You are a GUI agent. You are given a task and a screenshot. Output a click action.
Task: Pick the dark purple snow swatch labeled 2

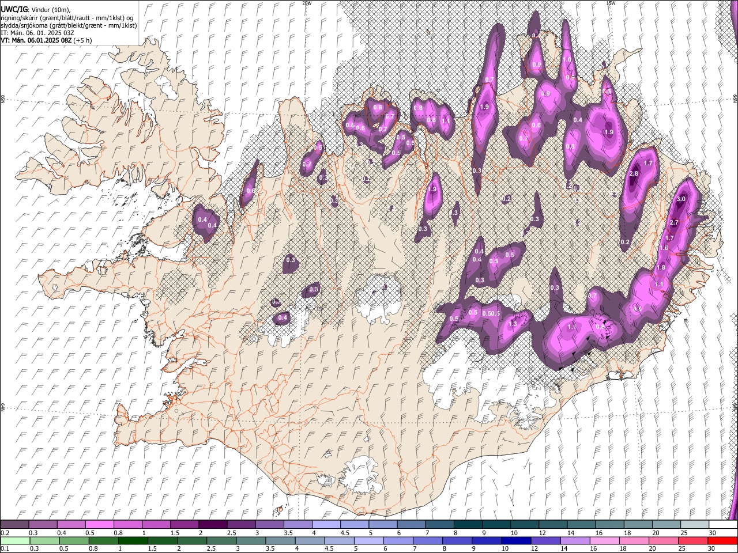(x=213, y=525)
